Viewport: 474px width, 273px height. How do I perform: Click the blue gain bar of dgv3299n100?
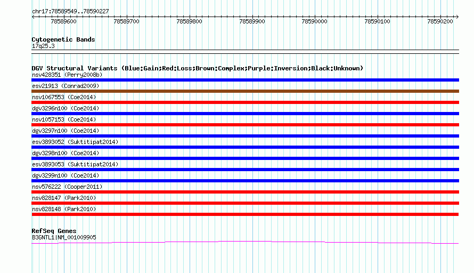[x=245, y=181]
